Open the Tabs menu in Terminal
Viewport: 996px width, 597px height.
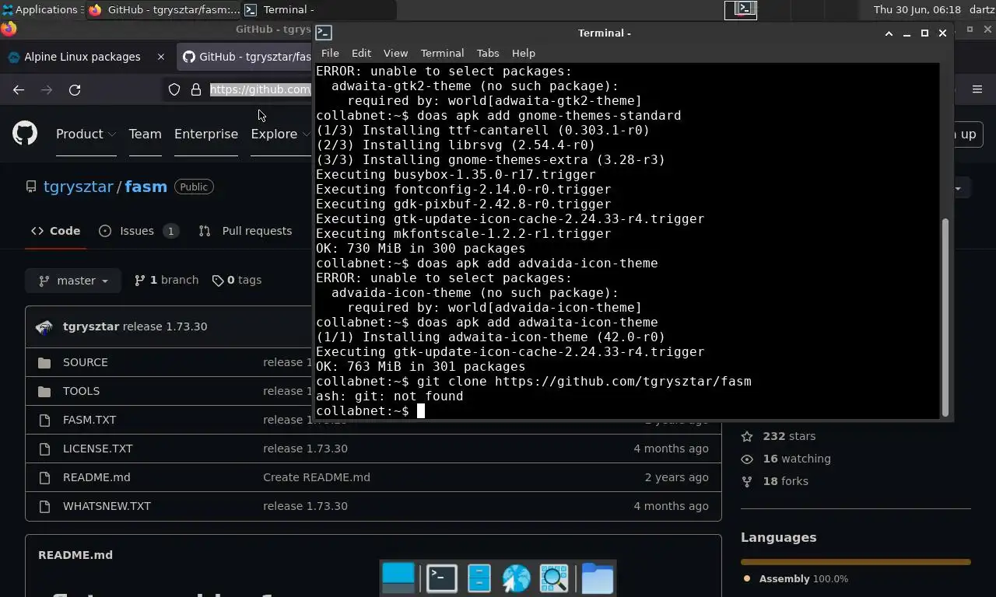pos(488,53)
